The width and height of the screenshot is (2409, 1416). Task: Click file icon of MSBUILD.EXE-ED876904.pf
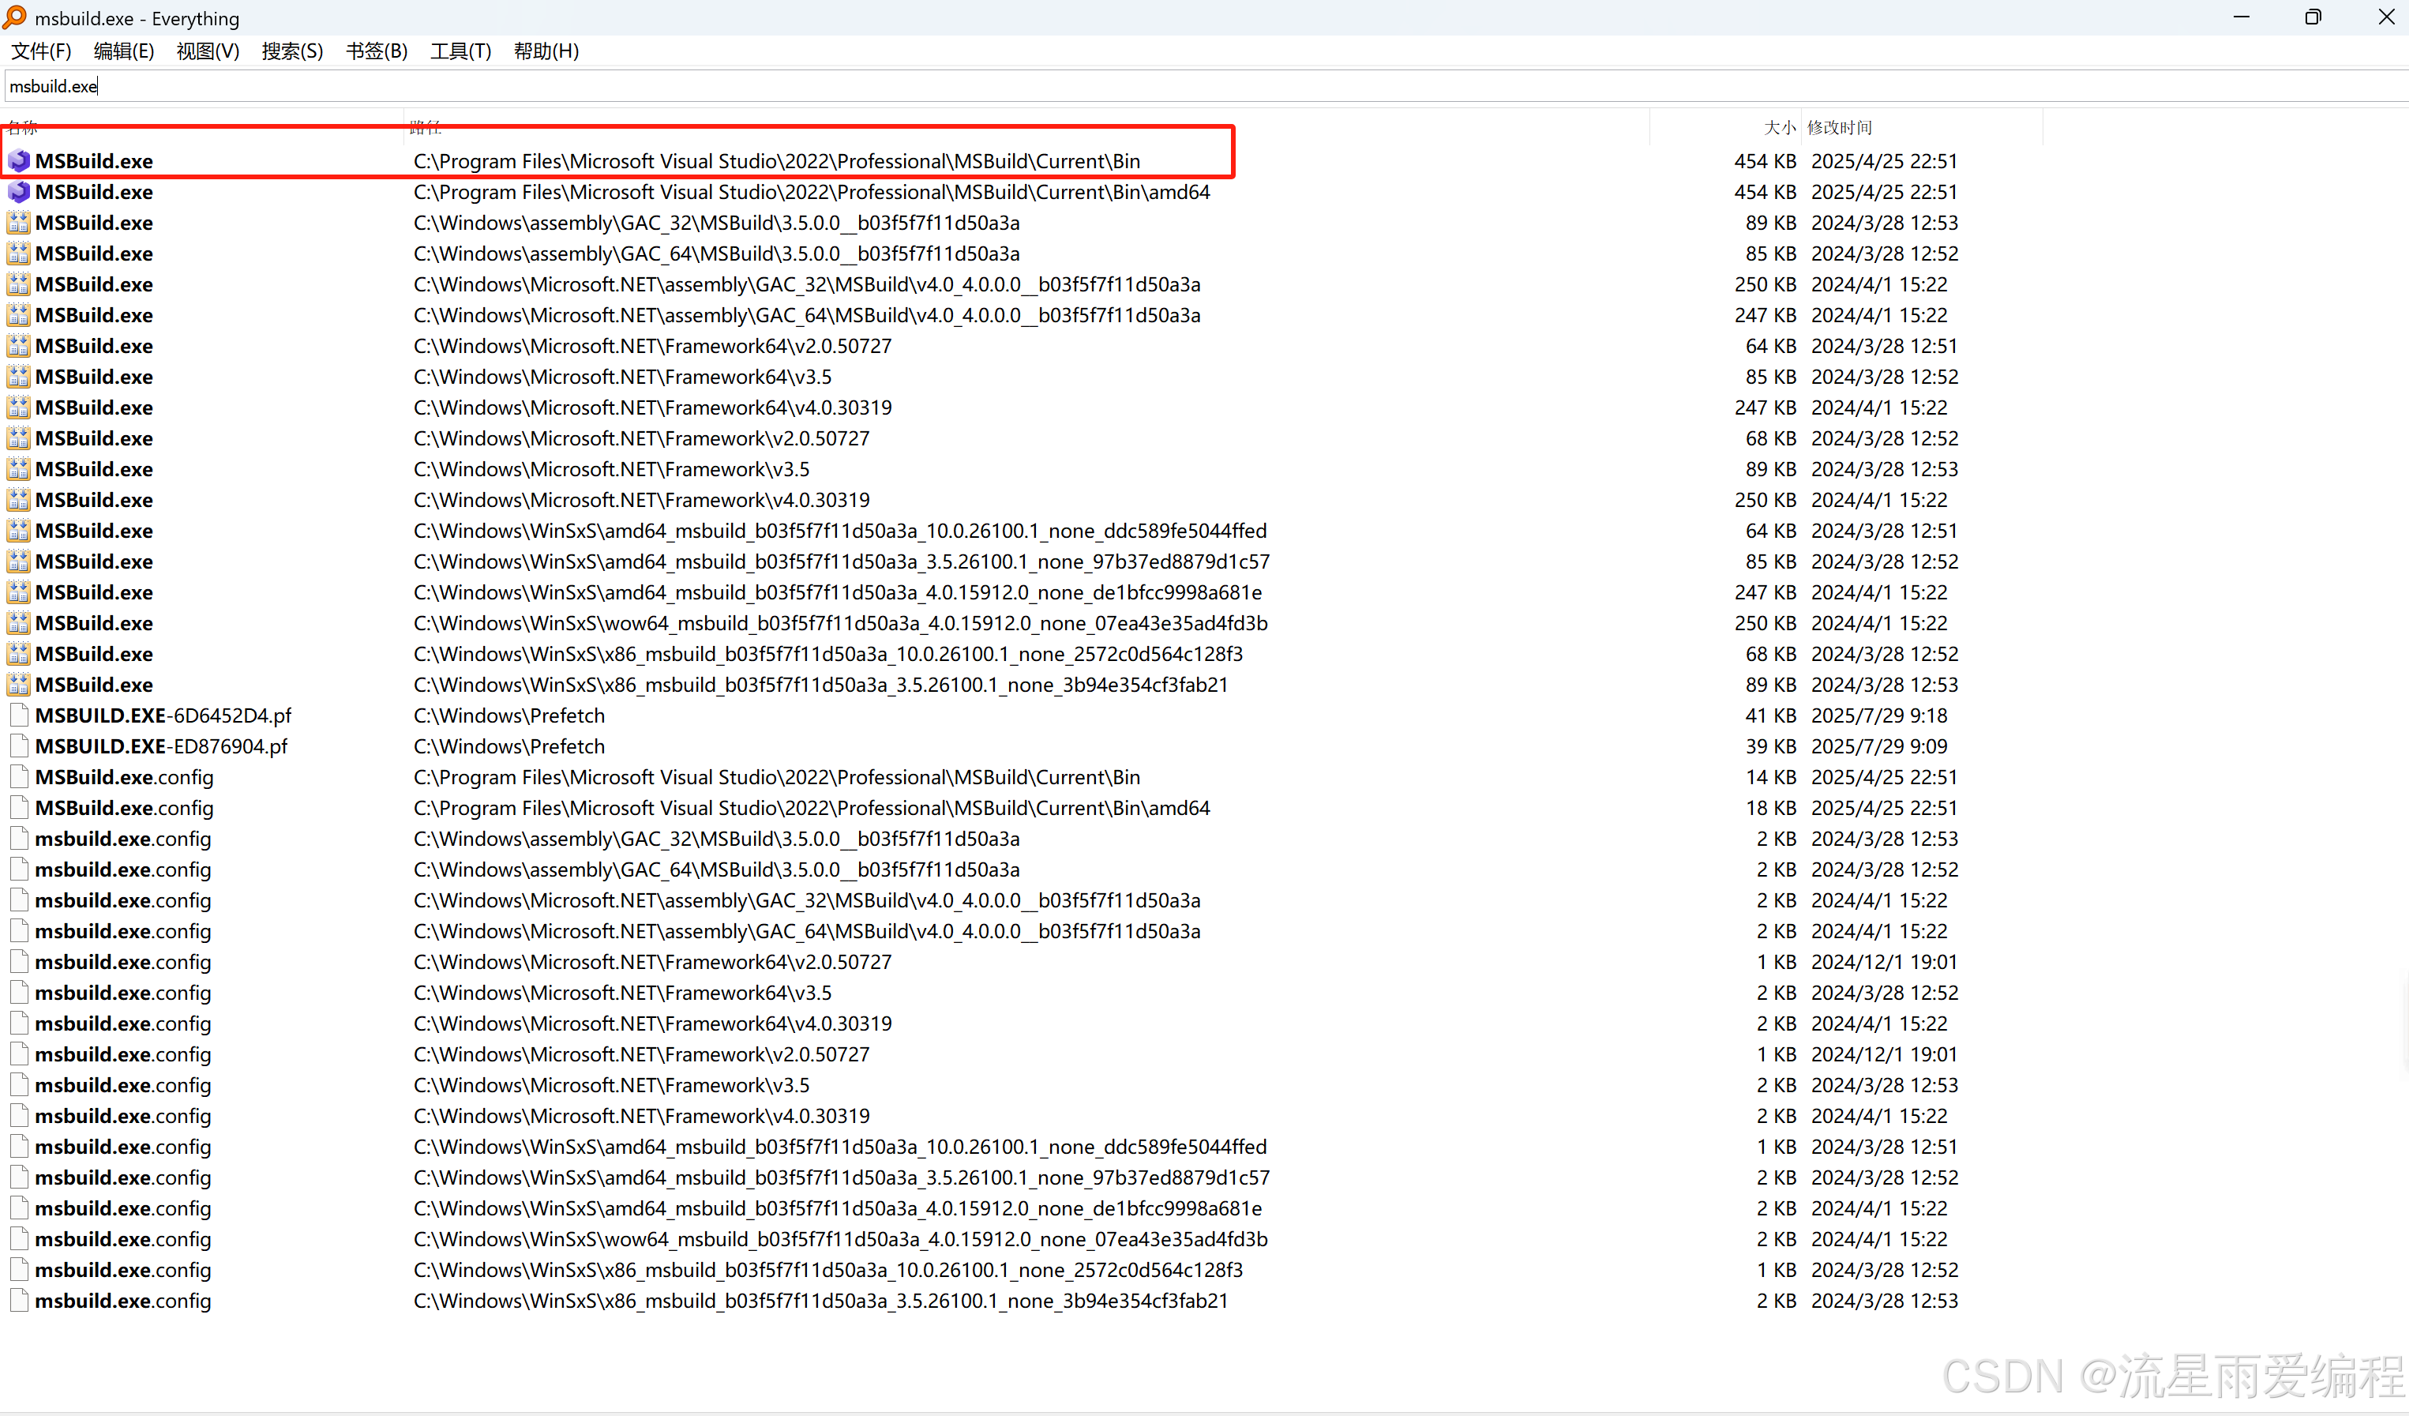(19, 746)
